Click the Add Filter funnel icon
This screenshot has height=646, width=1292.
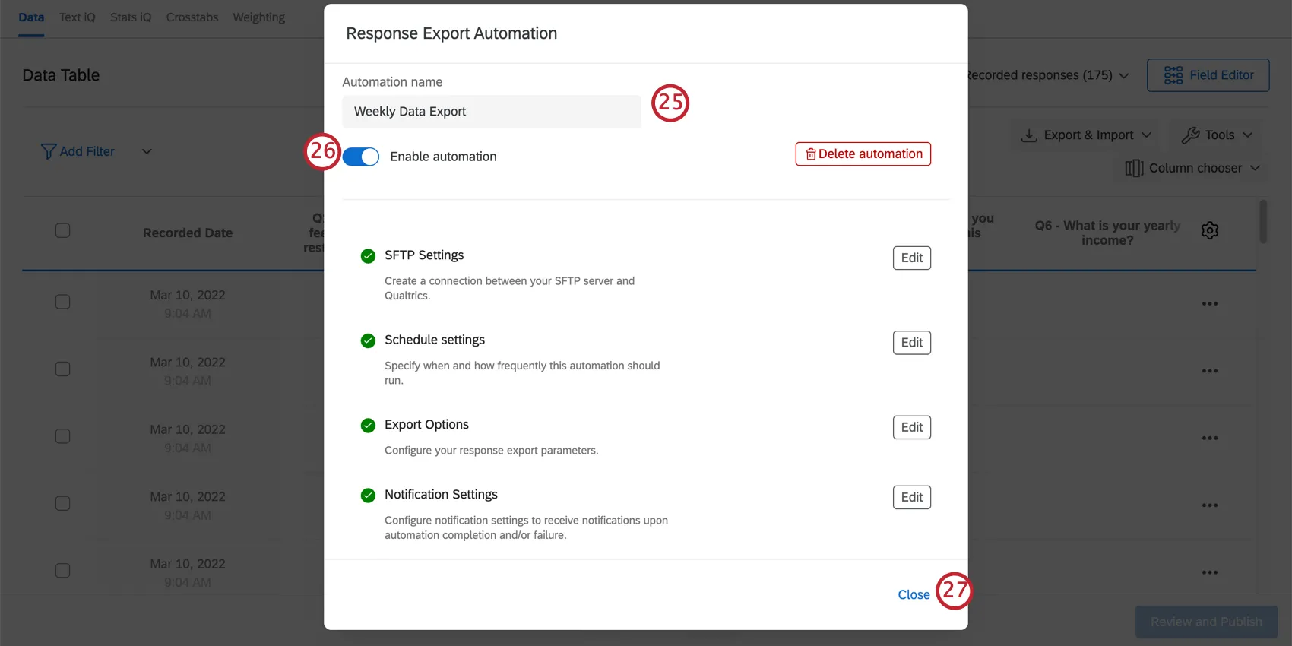[x=48, y=152]
